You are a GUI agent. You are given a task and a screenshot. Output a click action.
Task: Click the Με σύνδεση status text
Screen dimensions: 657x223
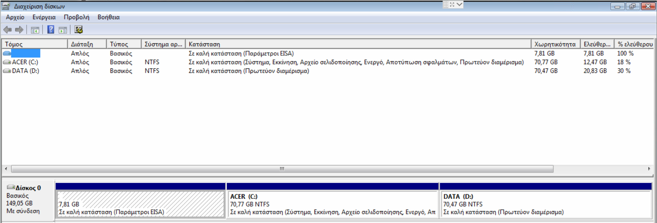point(23,211)
